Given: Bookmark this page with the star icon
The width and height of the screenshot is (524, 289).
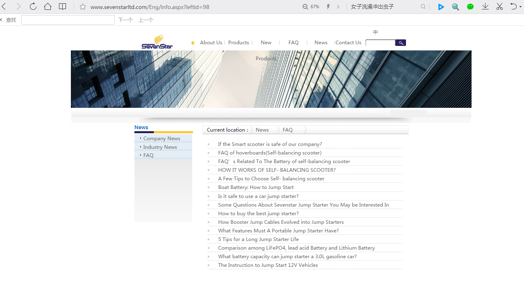Looking at the screenshot, I should 83,7.
